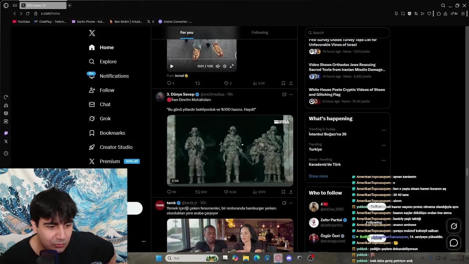Seek on Jurnal video progress bar
Screen dimensions: 469x264
pos(202,59)
